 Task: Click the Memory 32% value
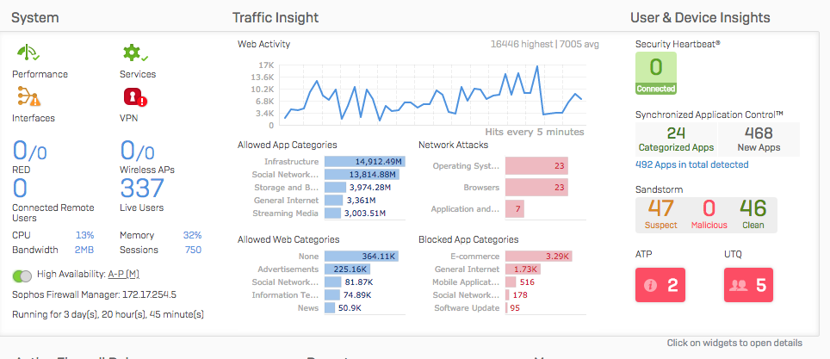193,235
